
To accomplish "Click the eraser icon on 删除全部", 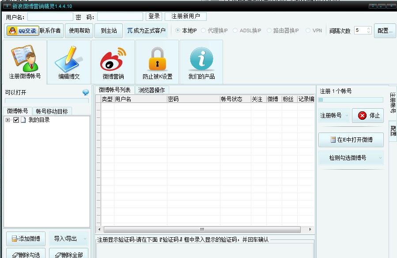I will click(x=58, y=255).
